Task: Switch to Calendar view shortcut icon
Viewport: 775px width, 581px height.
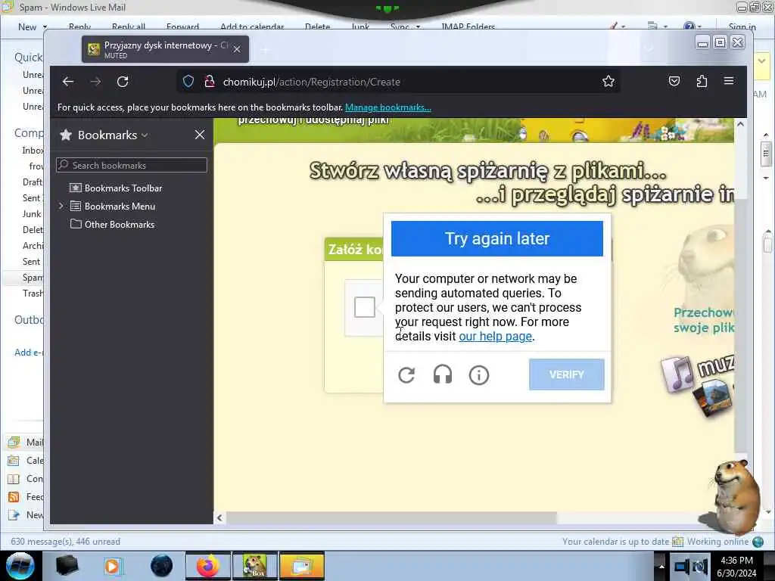Action: tap(14, 461)
